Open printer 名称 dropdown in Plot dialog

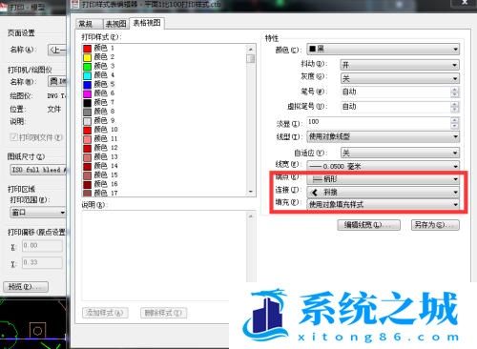57,81
